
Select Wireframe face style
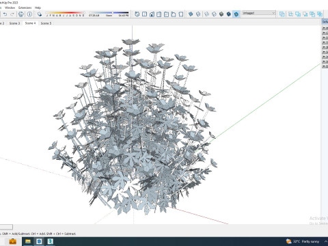(207, 14)
